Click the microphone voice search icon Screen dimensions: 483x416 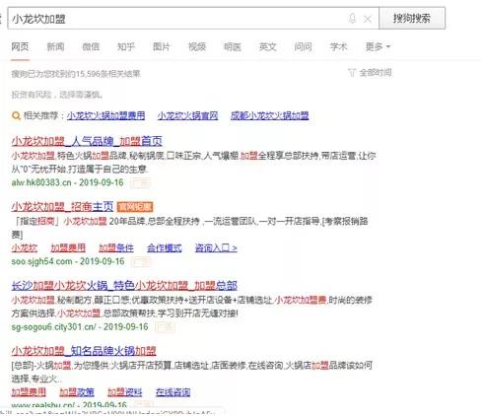[x=352, y=18]
